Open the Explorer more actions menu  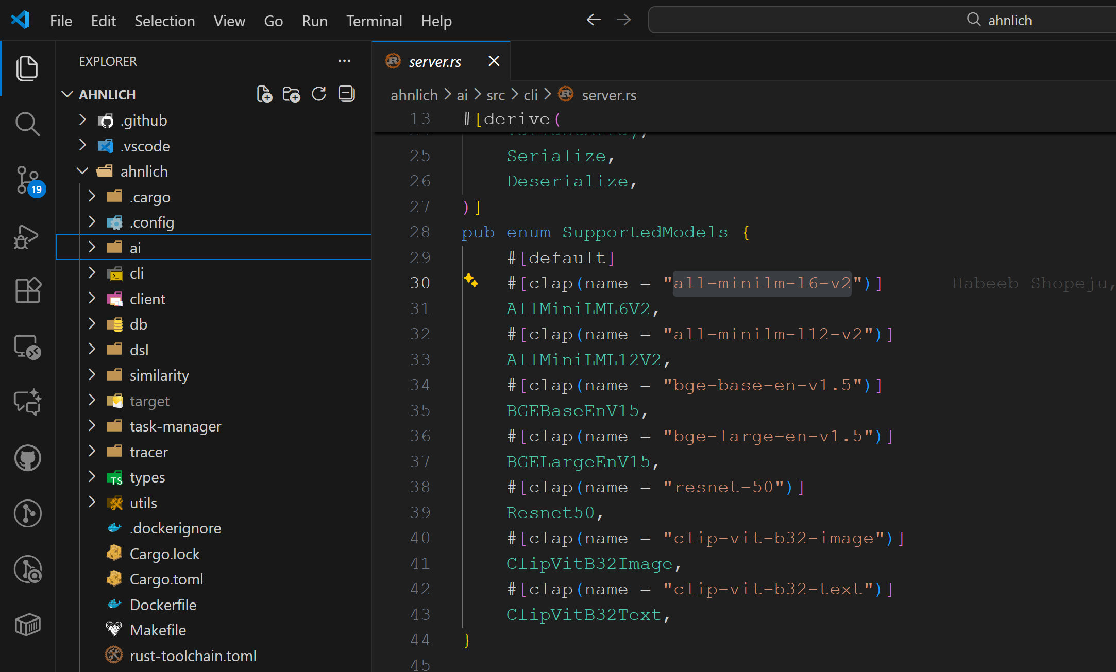[x=344, y=61]
